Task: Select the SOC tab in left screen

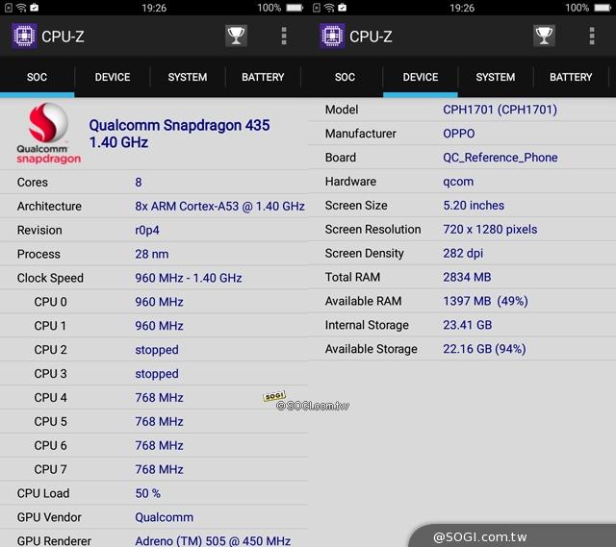Action: (37, 77)
